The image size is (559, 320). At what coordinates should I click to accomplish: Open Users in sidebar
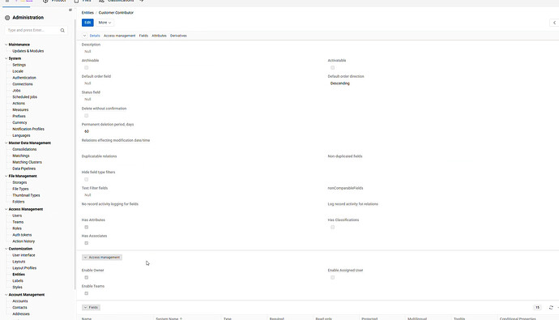coord(17,215)
